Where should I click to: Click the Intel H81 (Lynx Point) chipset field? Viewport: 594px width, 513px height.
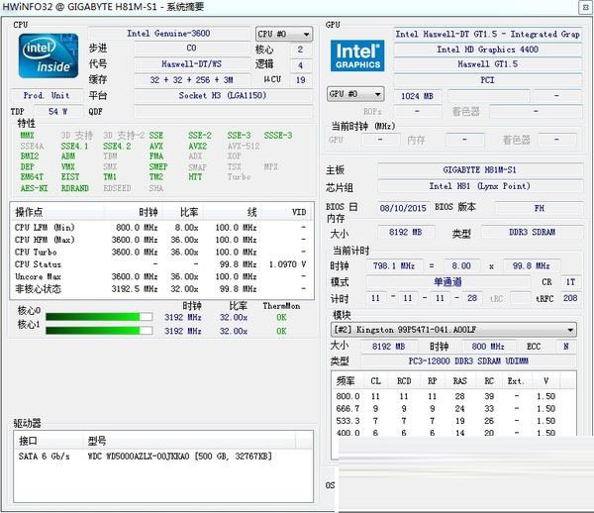click(480, 186)
